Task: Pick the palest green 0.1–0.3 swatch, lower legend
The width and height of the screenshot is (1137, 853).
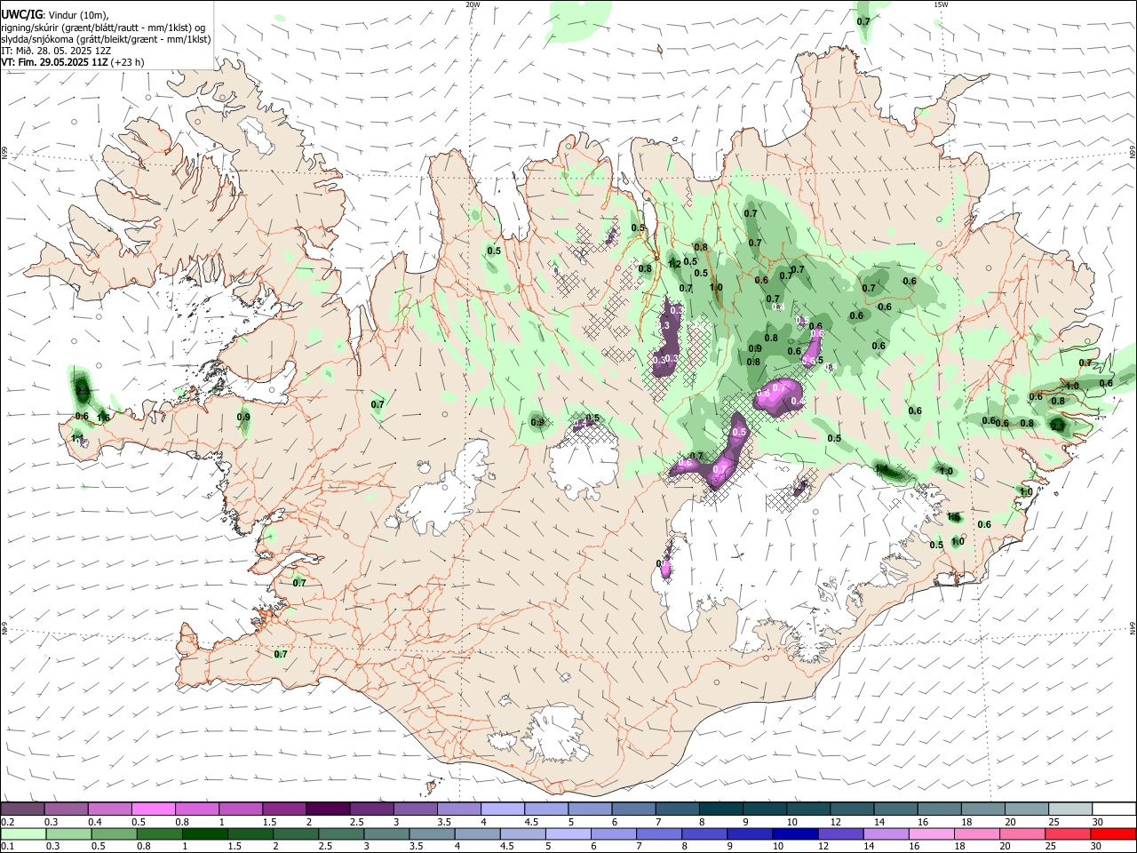Action: point(23,833)
